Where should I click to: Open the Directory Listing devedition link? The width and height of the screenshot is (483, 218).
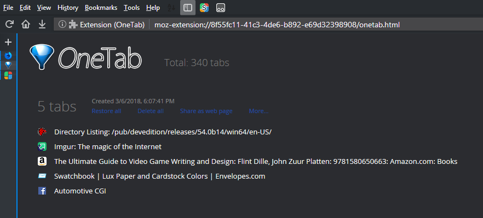point(163,132)
